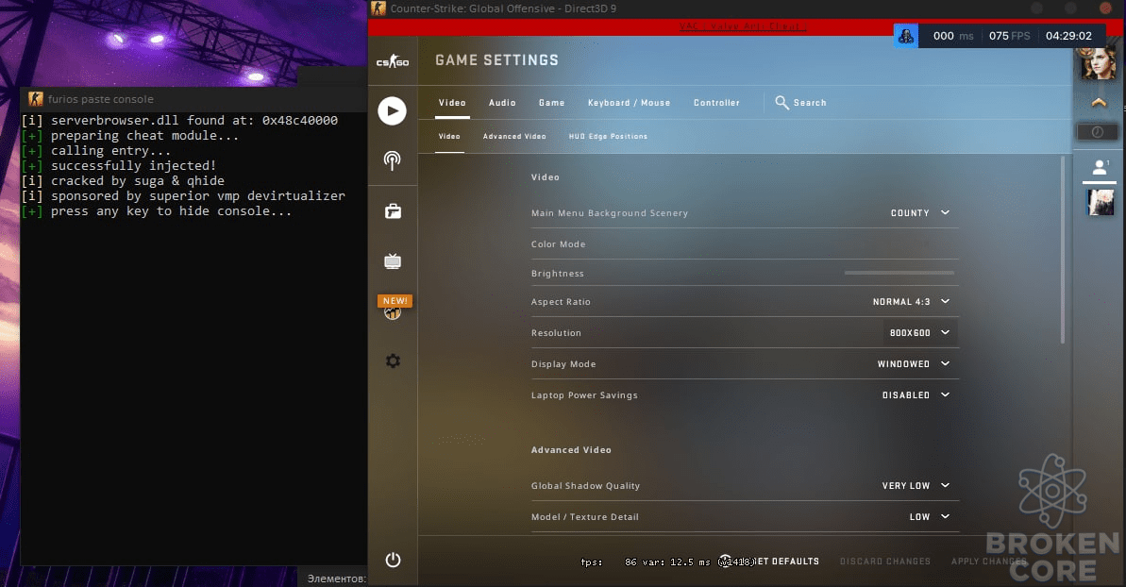Viewport: 1126px width, 587px height.
Task: Click the 04:29:02 timer in the overlay
Action: click(x=1068, y=36)
